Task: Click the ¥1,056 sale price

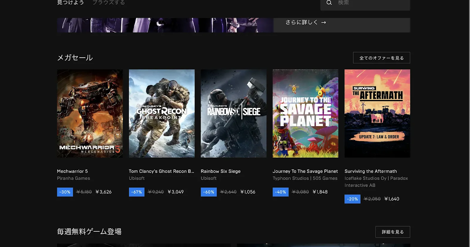Action: coord(248,192)
